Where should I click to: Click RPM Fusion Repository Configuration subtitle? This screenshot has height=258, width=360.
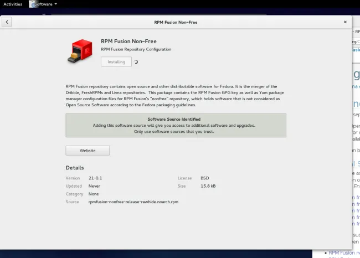(x=136, y=49)
